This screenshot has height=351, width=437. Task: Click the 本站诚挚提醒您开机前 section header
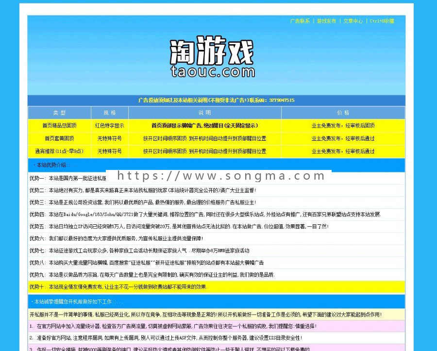coord(216,301)
